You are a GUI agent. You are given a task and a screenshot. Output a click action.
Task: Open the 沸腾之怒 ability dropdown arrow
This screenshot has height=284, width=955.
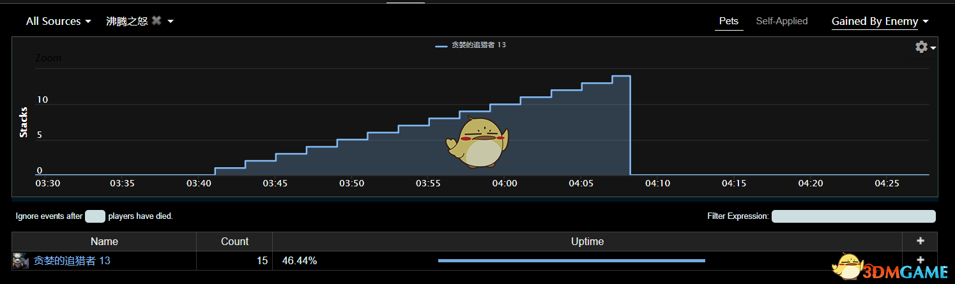(x=171, y=22)
